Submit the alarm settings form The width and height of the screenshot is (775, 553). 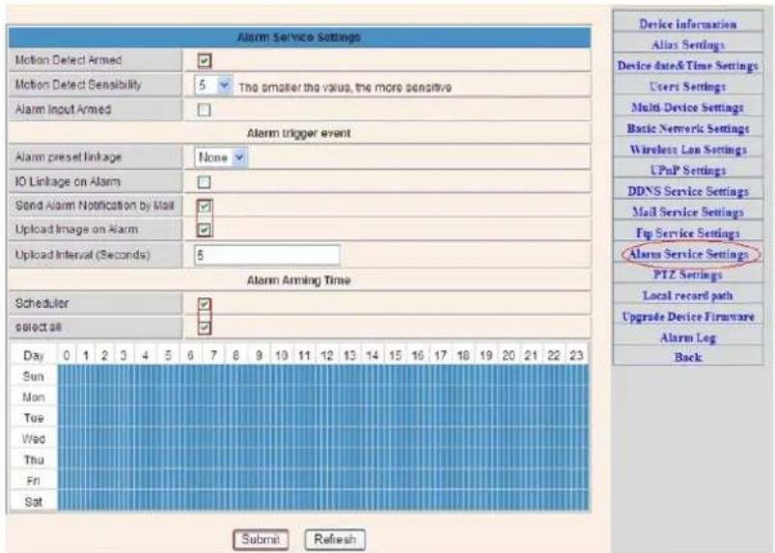click(261, 539)
